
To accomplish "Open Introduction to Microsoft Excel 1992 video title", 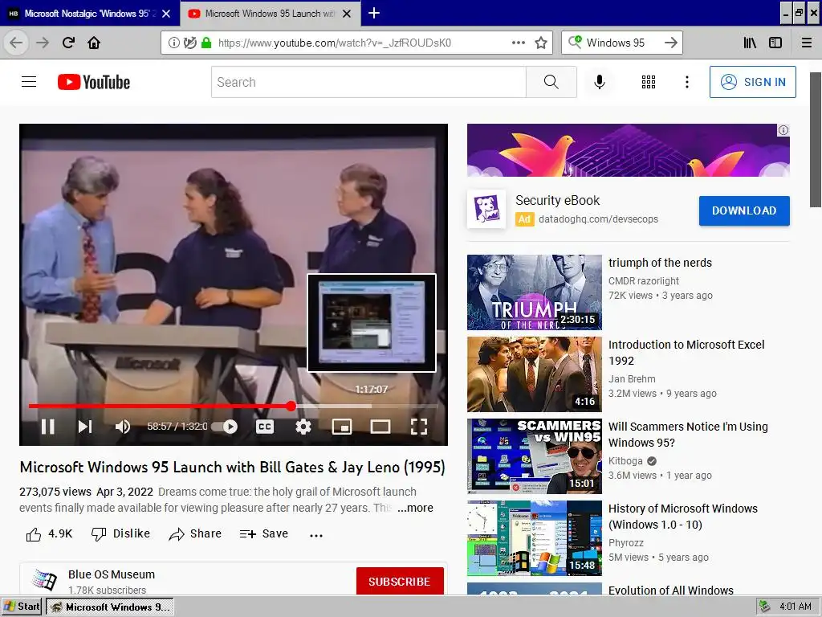I will pyautogui.click(x=686, y=353).
